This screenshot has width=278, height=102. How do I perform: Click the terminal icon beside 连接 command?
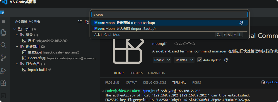pyautogui.click(x=24, y=41)
